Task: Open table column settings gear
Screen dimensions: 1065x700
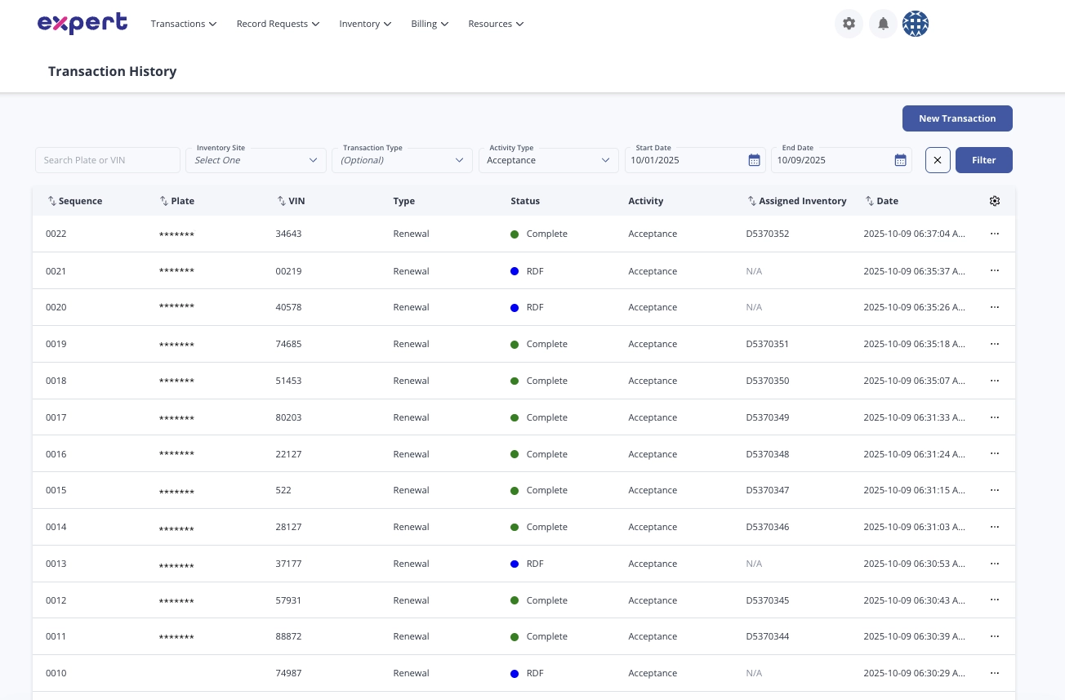Action: tap(994, 201)
